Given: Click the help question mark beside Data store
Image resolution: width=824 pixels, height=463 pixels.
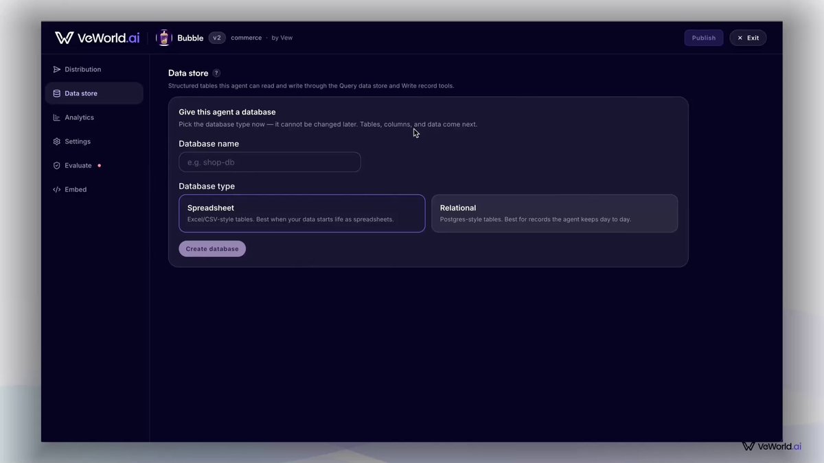Looking at the screenshot, I should click(216, 73).
